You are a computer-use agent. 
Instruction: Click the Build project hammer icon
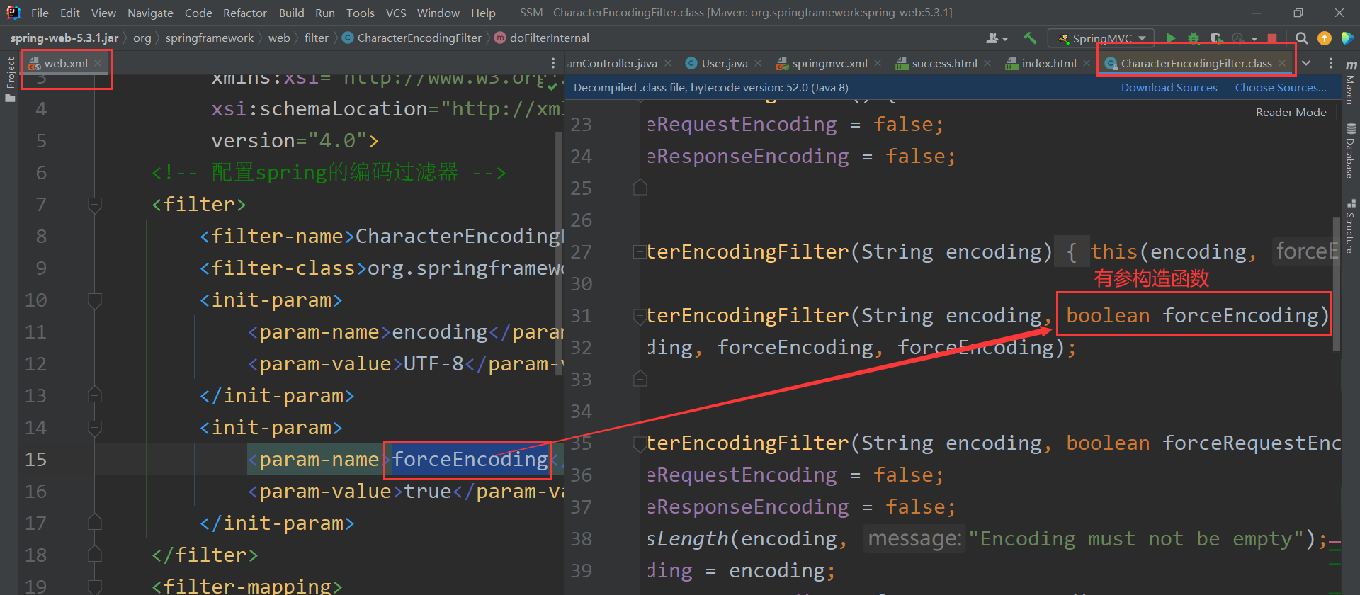(x=1030, y=38)
